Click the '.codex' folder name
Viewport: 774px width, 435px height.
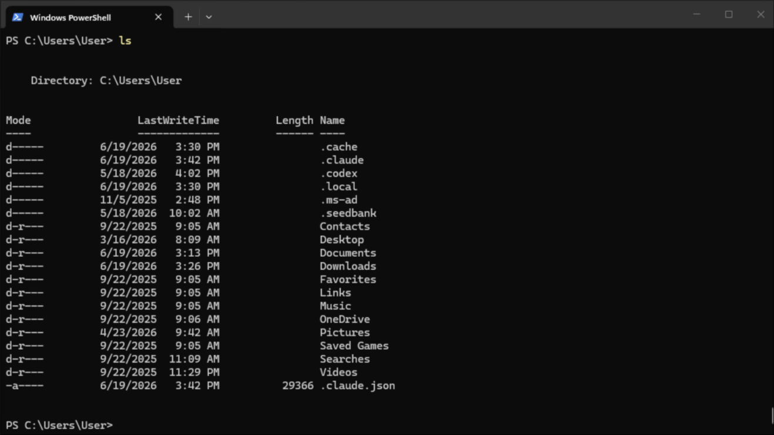(x=339, y=173)
